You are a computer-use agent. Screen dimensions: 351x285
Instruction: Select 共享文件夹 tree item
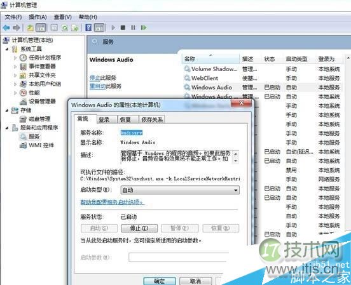(43, 75)
